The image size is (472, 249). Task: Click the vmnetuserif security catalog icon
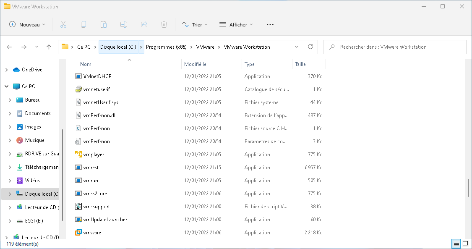coord(78,89)
